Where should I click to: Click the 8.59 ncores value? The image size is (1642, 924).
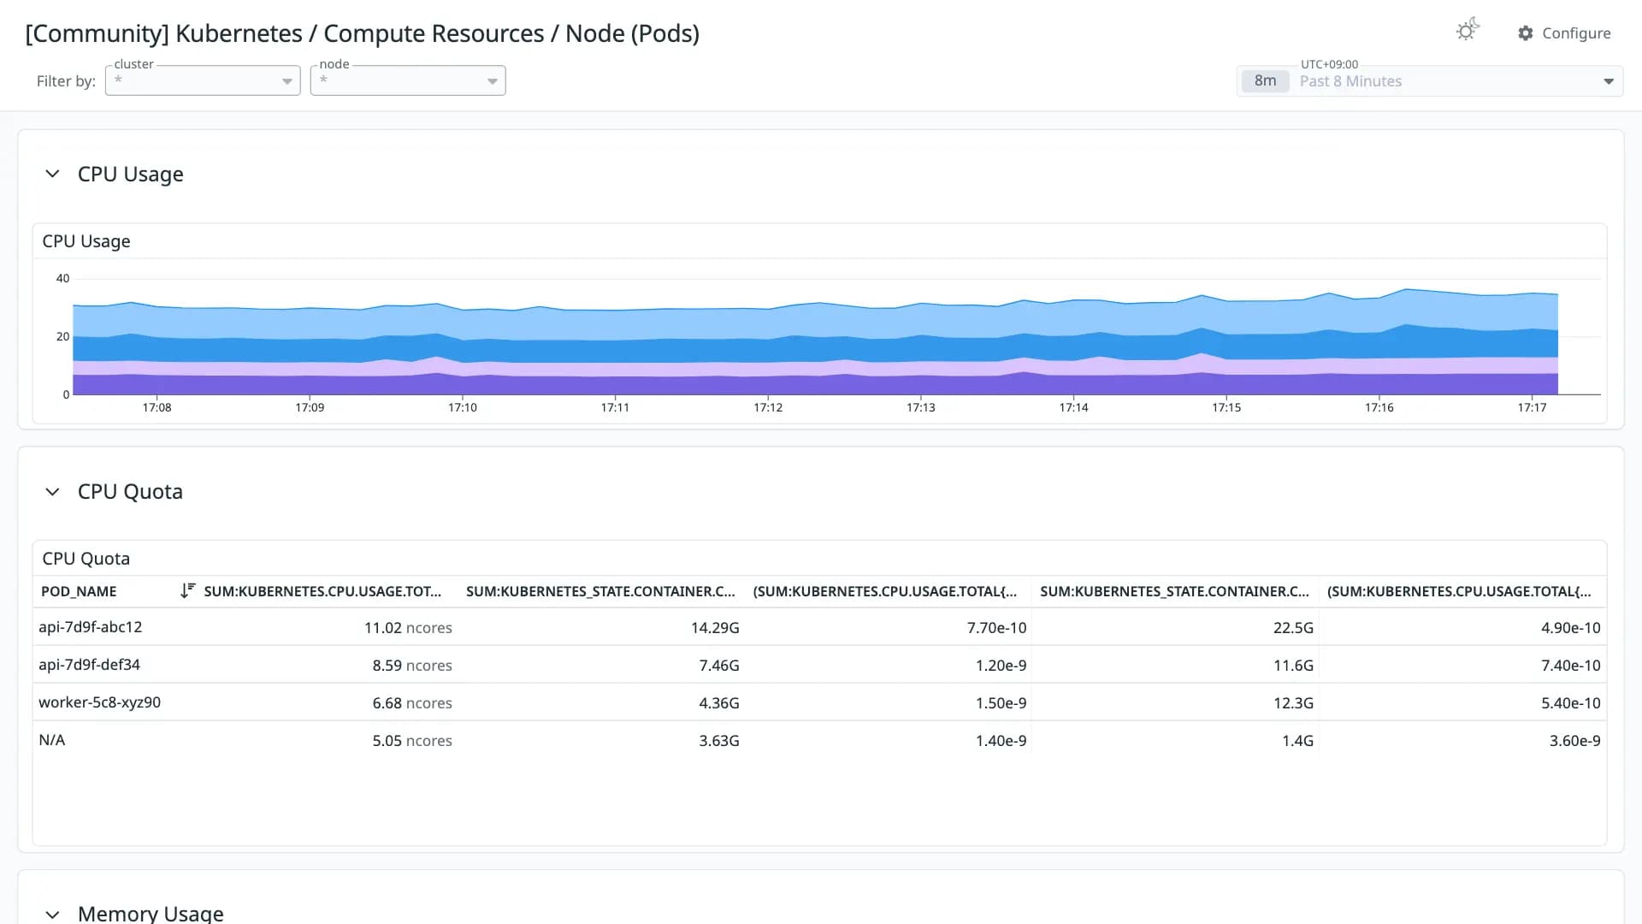[412, 666]
